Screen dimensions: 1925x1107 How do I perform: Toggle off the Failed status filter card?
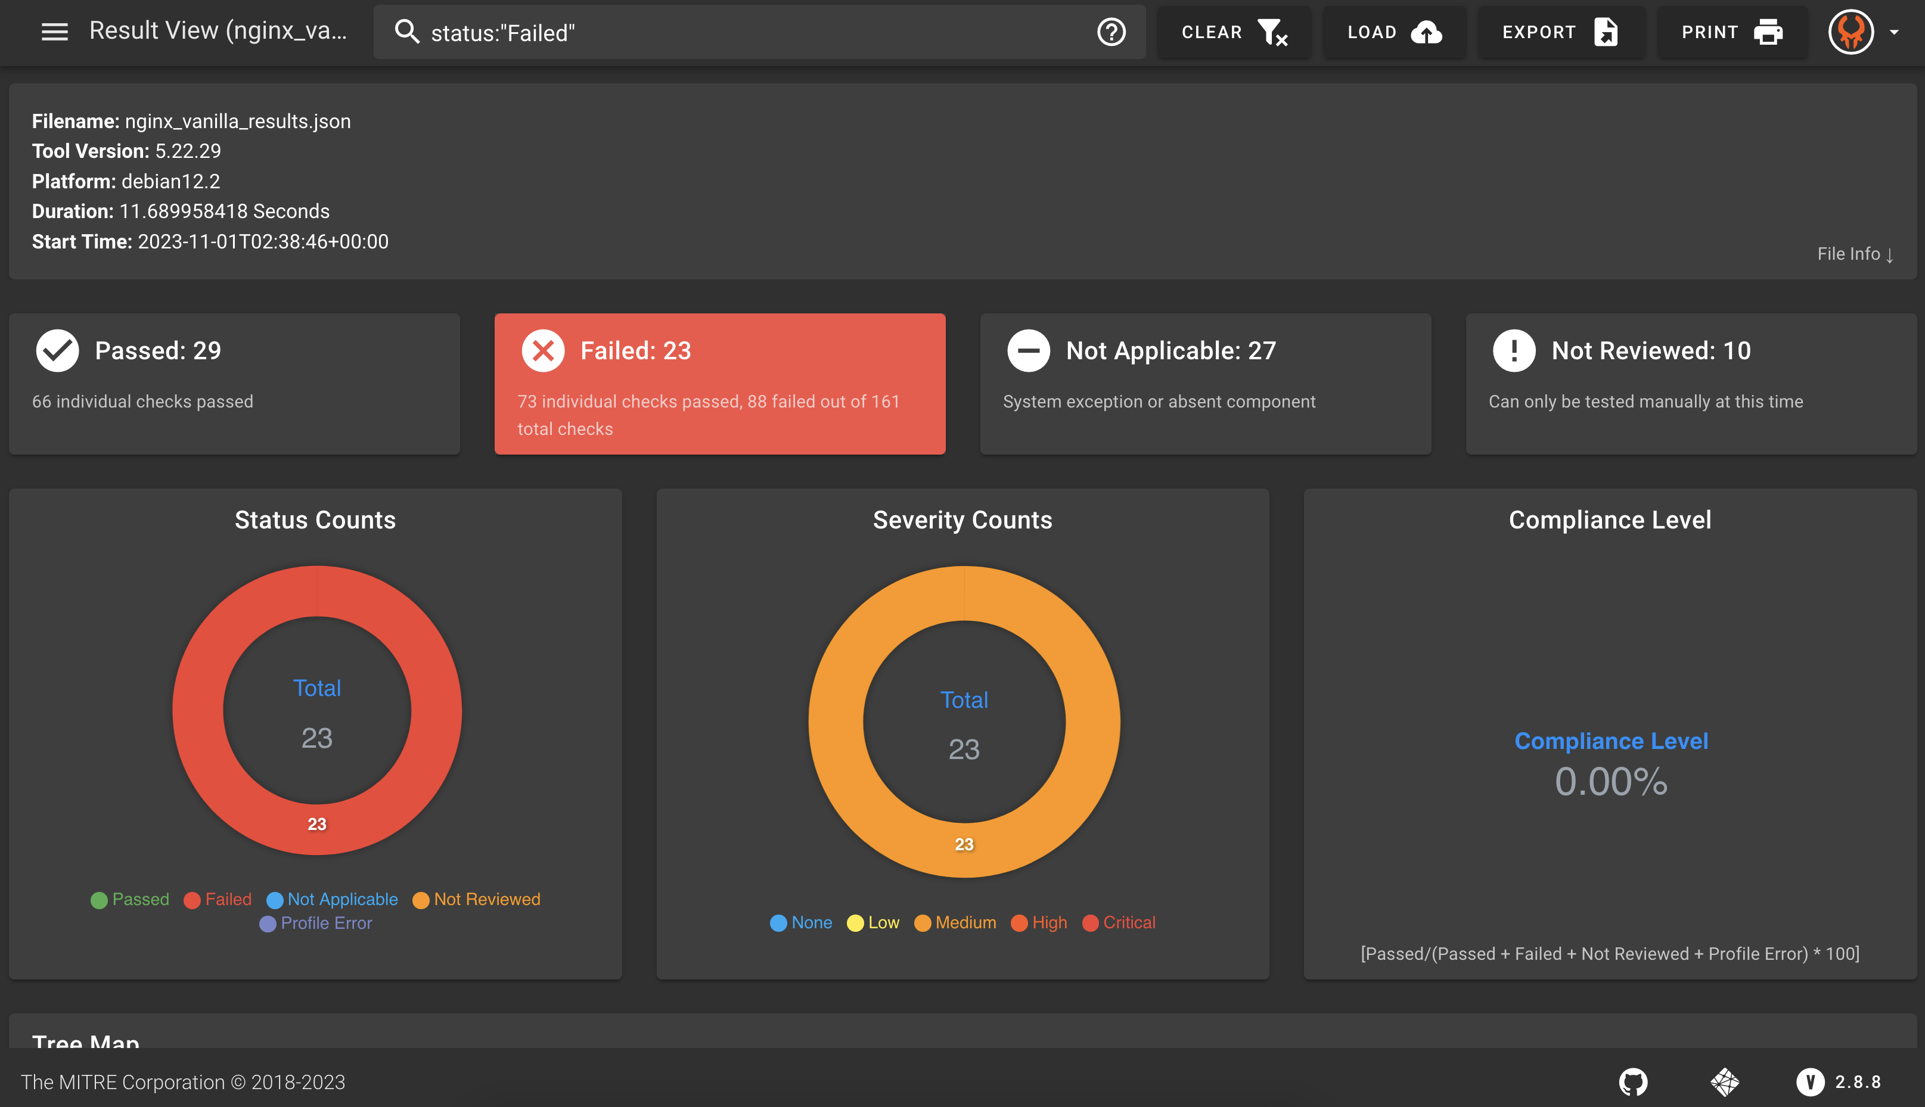pos(719,383)
